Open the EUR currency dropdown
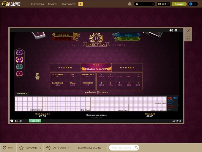Image resolution: width=202 pixels, height=152 pixels. click(x=163, y=4)
